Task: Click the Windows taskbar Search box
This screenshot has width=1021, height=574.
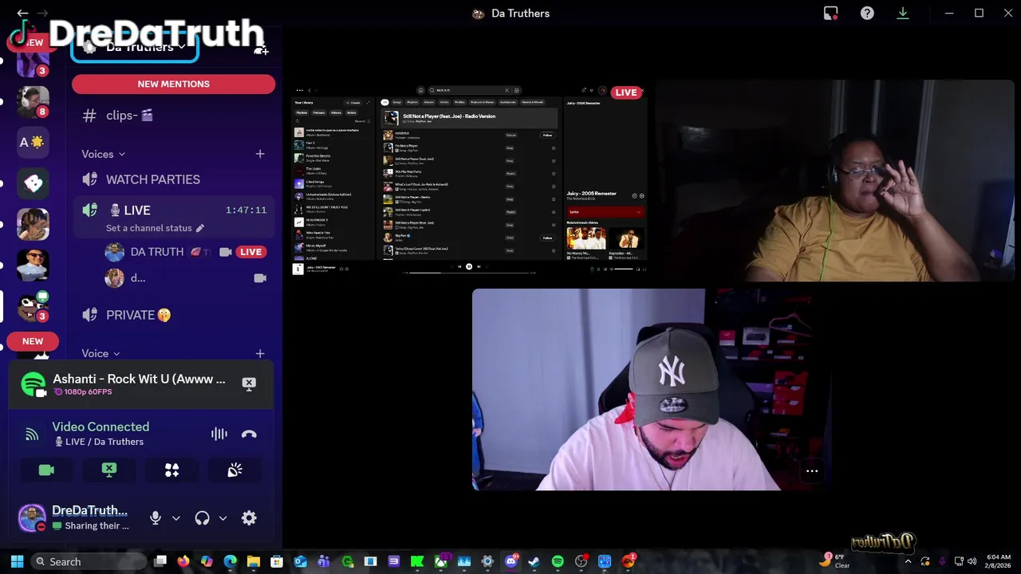Action: (89, 561)
